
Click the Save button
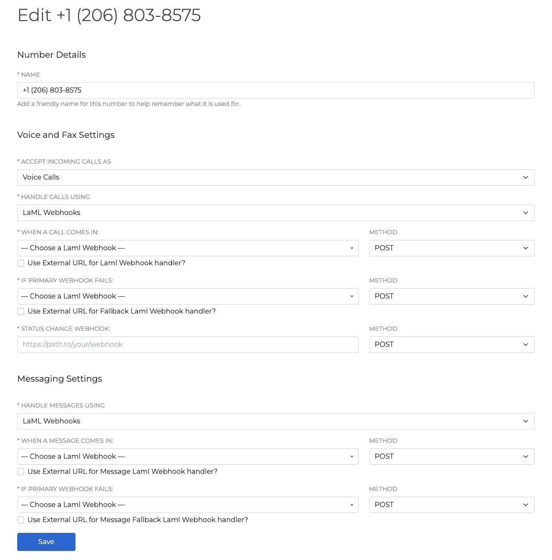pos(46,541)
